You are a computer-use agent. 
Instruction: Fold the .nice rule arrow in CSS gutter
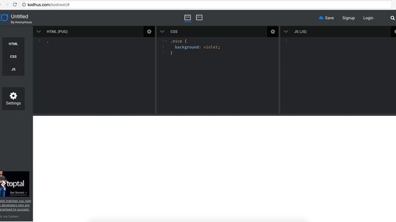166,41
